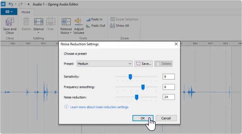
Task: Expand the Silence dropdown arrow
Action: [38, 33]
